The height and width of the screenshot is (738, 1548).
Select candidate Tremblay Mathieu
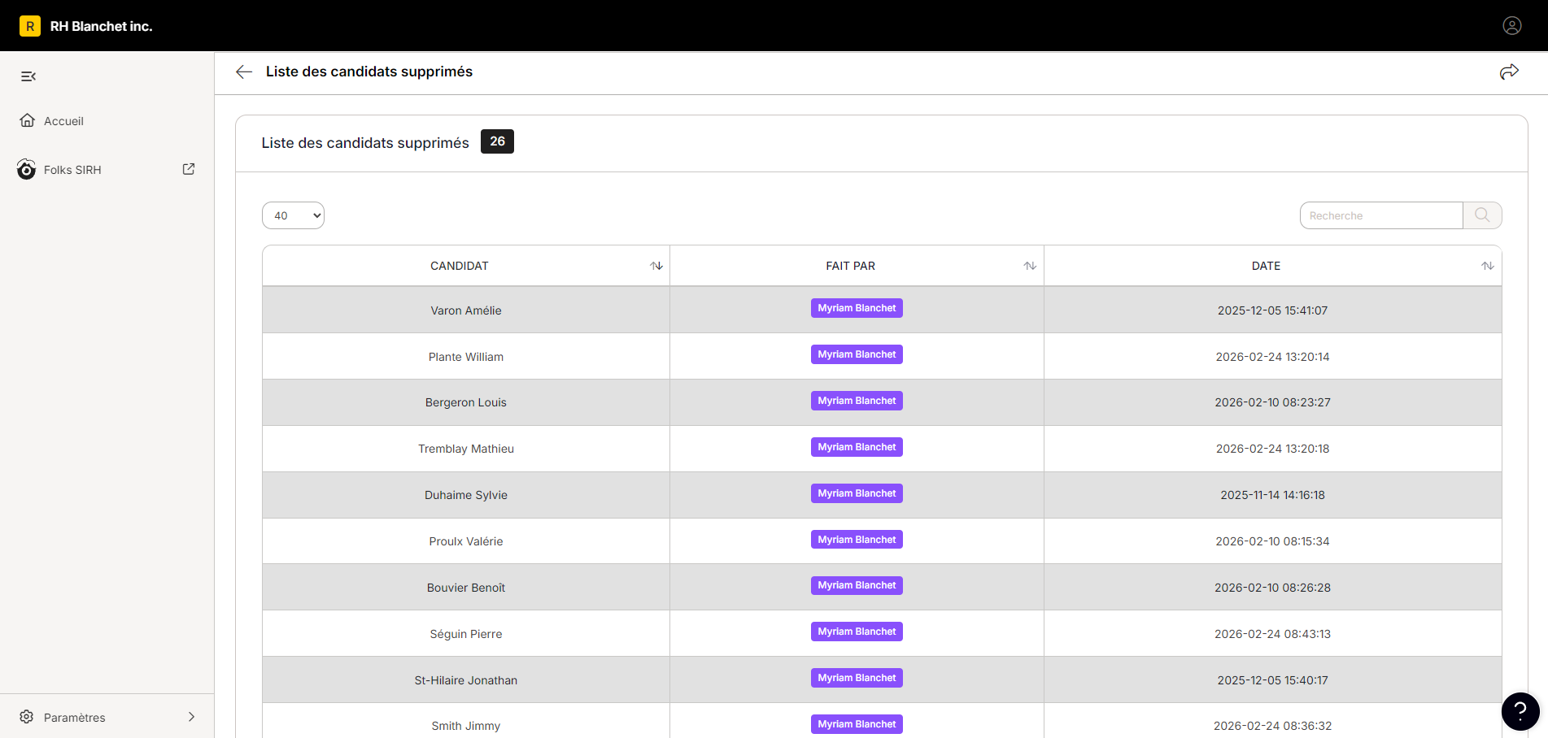pos(466,449)
